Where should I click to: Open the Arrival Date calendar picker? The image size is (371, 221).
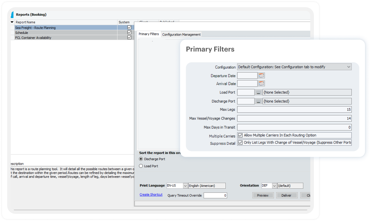[261, 84]
